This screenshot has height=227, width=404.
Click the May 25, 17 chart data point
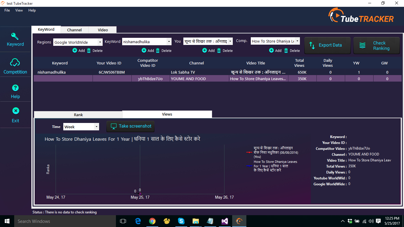[140, 194]
